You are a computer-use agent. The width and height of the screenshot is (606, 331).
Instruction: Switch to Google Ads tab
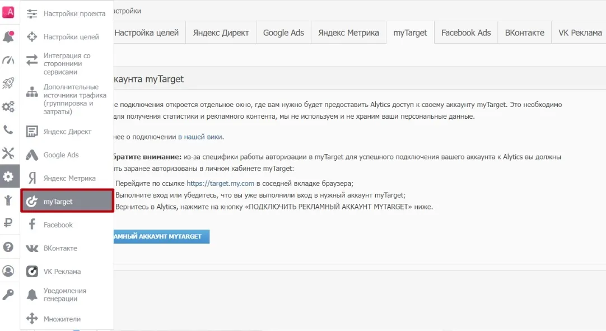point(283,33)
